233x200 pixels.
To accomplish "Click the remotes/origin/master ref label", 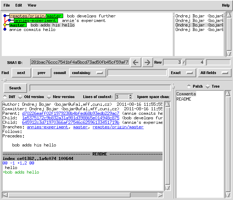I will coord(36,16).
